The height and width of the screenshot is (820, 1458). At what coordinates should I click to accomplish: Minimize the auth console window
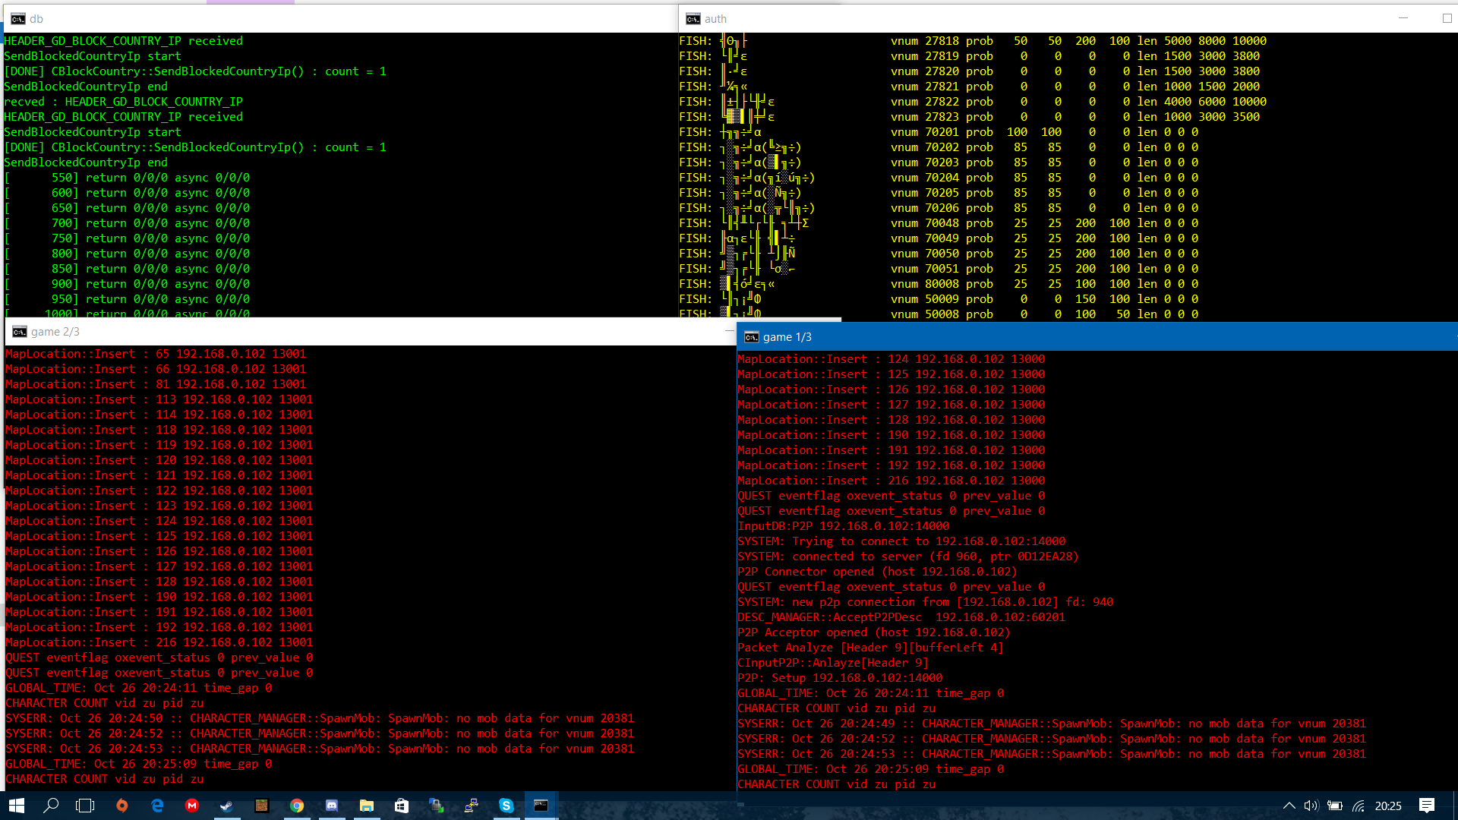[x=1403, y=18]
